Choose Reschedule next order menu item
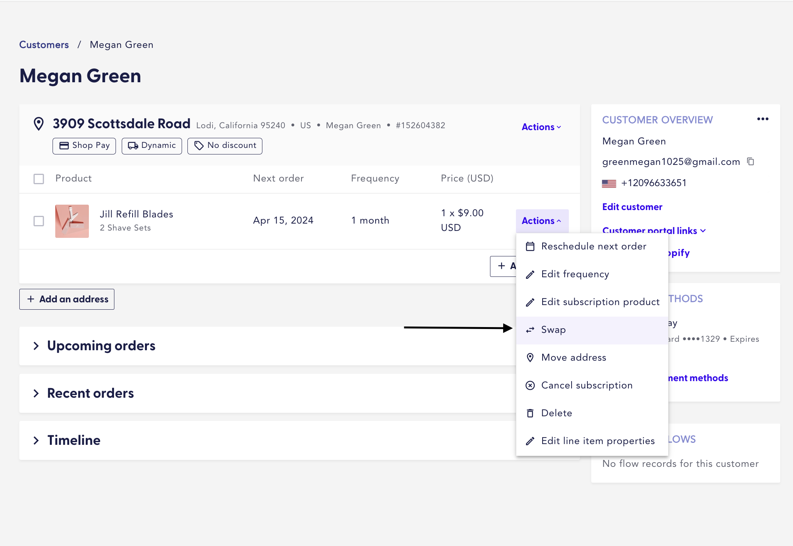Screen dimensions: 793x546 point(594,246)
